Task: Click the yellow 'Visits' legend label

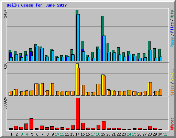Action: point(172,75)
